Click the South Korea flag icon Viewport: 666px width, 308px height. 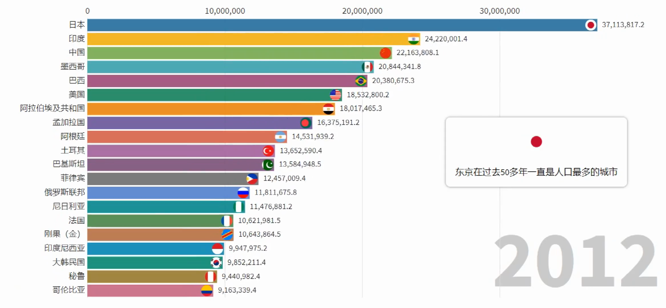point(216,263)
